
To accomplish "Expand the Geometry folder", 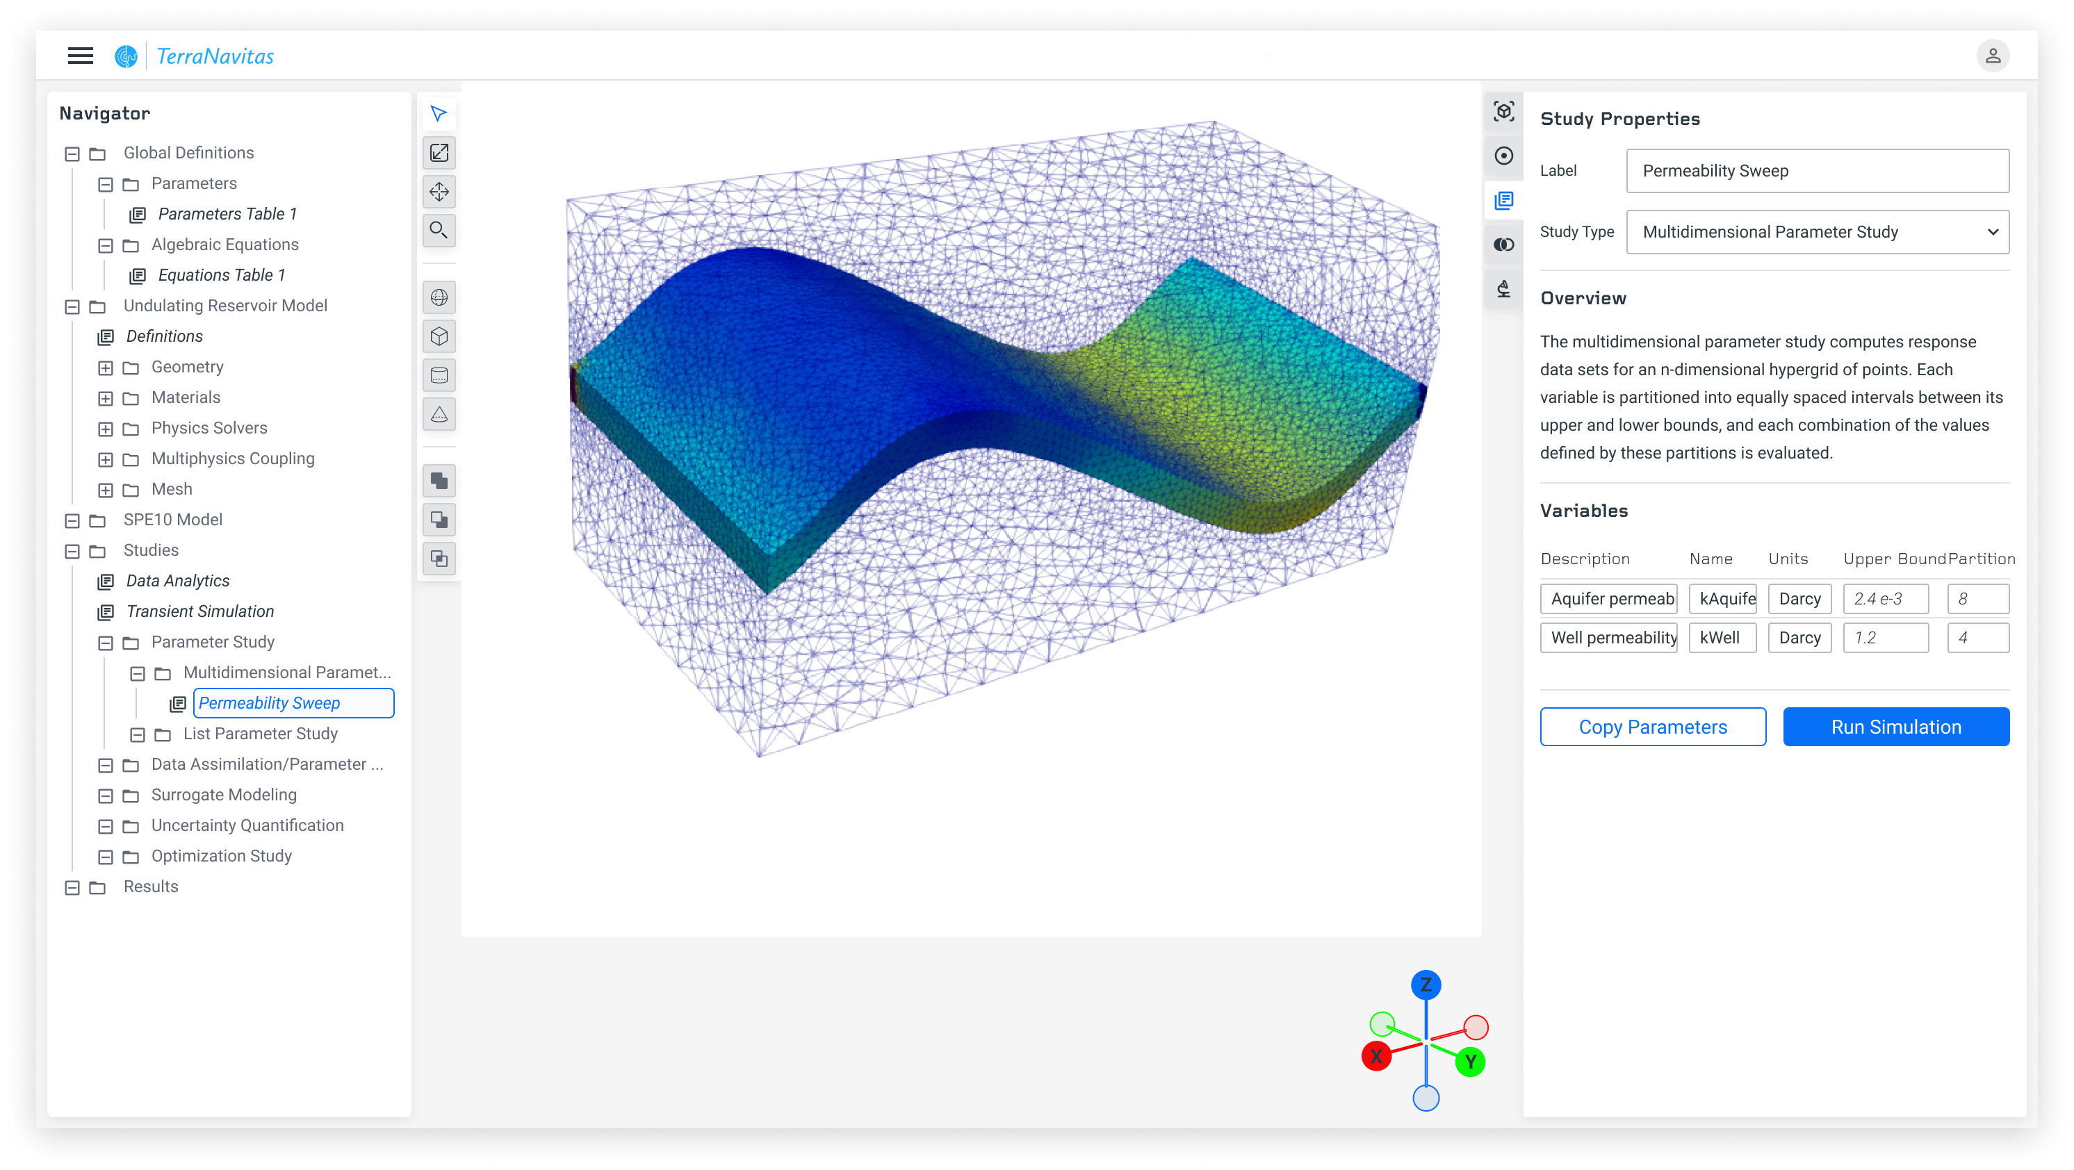I will (x=106, y=368).
